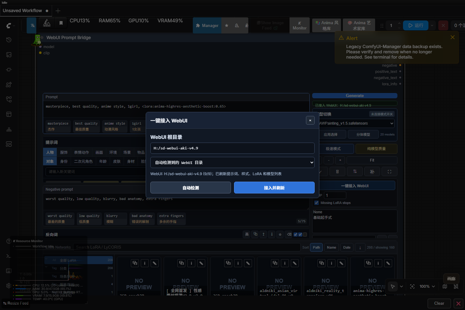Open the settings gear in the left sidebar
The image size is (465, 310).
tap(9, 286)
